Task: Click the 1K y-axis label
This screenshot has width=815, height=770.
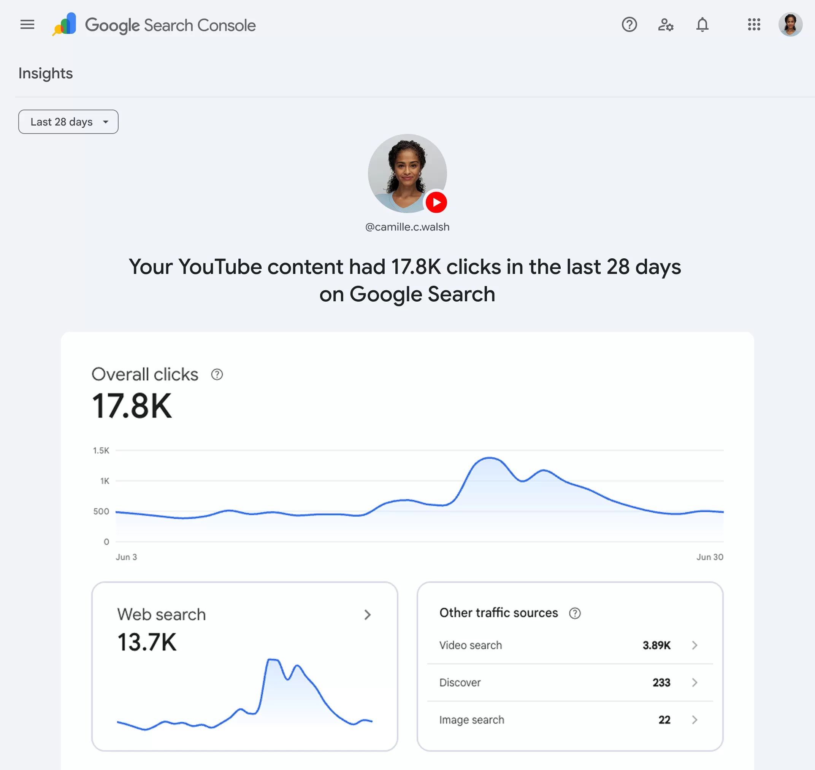Action: [105, 480]
